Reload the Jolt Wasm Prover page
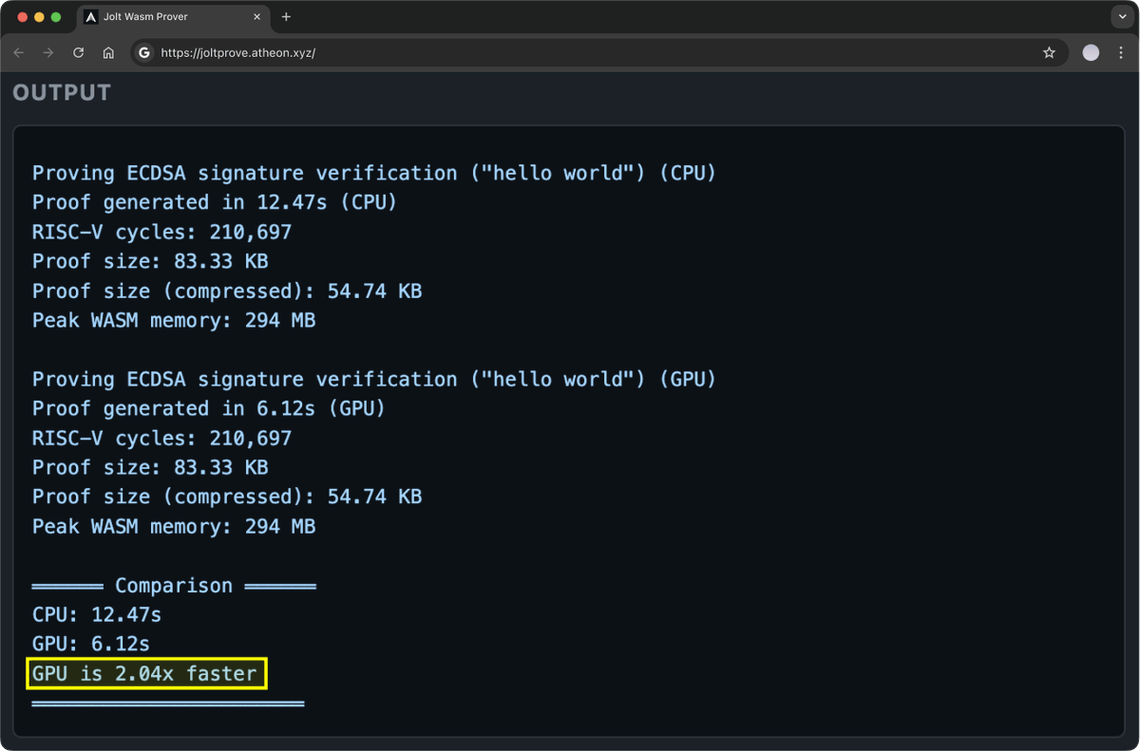Viewport: 1140px width, 751px height. pyautogui.click(x=79, y=53)
